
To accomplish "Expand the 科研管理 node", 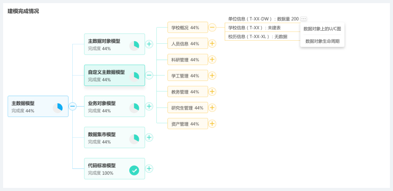I will 212,60.
